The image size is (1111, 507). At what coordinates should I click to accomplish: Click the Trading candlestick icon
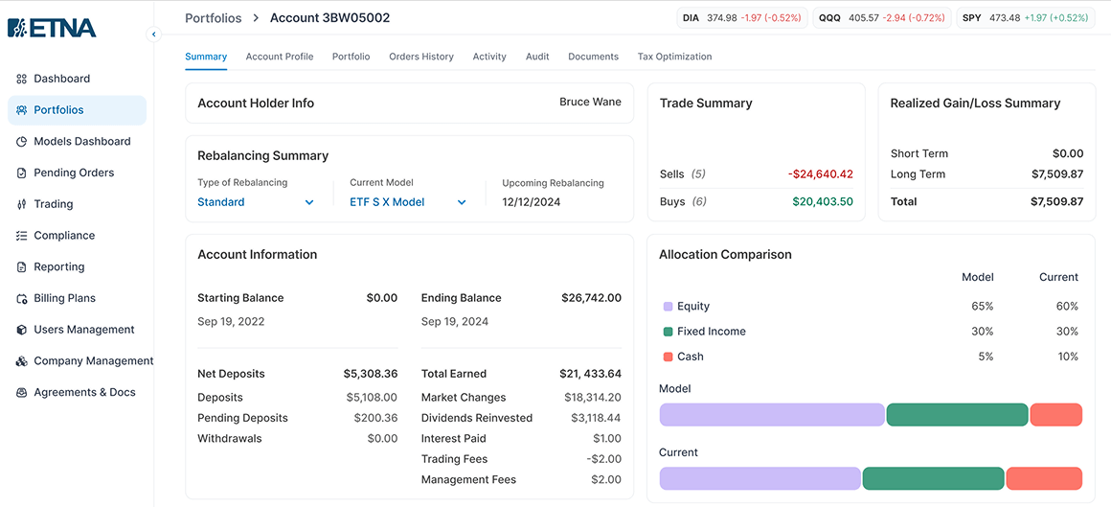click(x=21, y=204)
